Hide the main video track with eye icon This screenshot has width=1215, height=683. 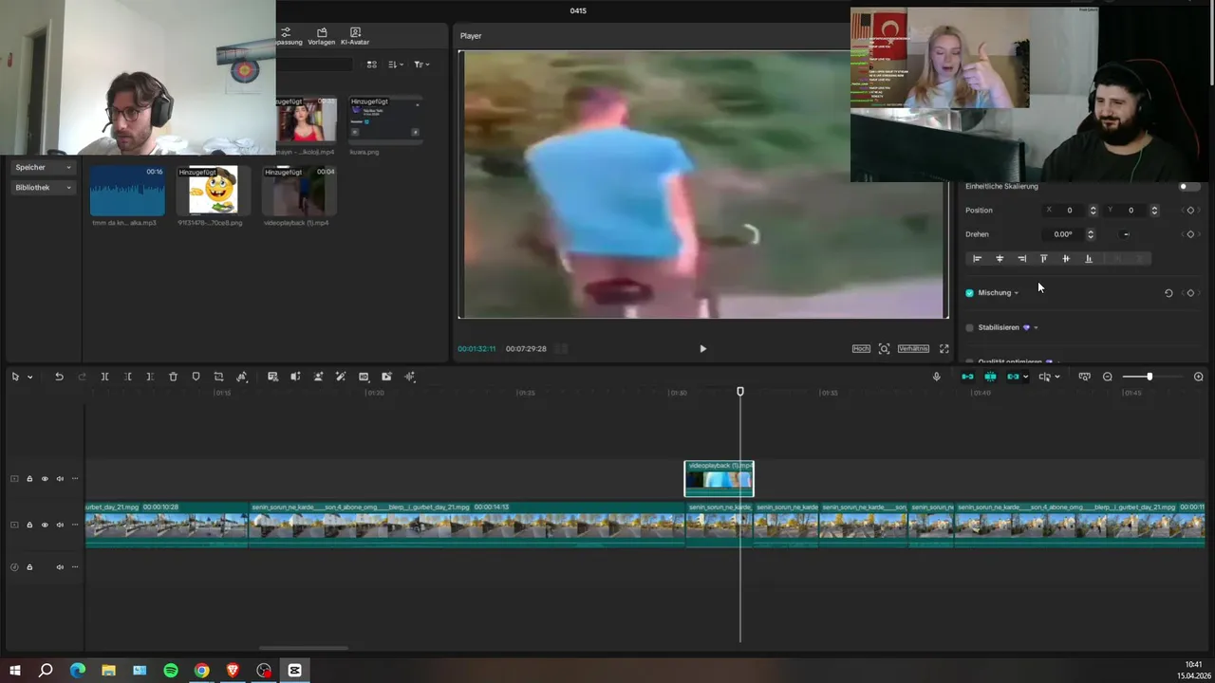[45, 525]
